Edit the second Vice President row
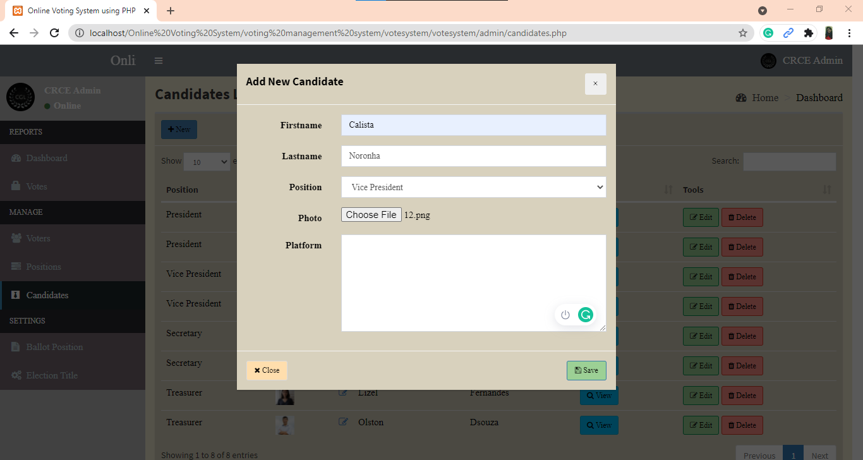This screenshot has width=863, height=460. click(x=701, y=306)
